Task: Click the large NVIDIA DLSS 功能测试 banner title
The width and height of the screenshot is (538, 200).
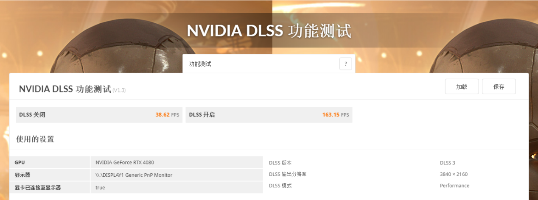Action: pyautogui.click(x=269, y=31)
